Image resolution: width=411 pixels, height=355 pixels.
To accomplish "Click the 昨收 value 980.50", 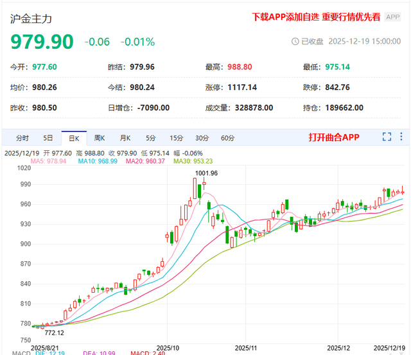I will [x=44, y=108].
